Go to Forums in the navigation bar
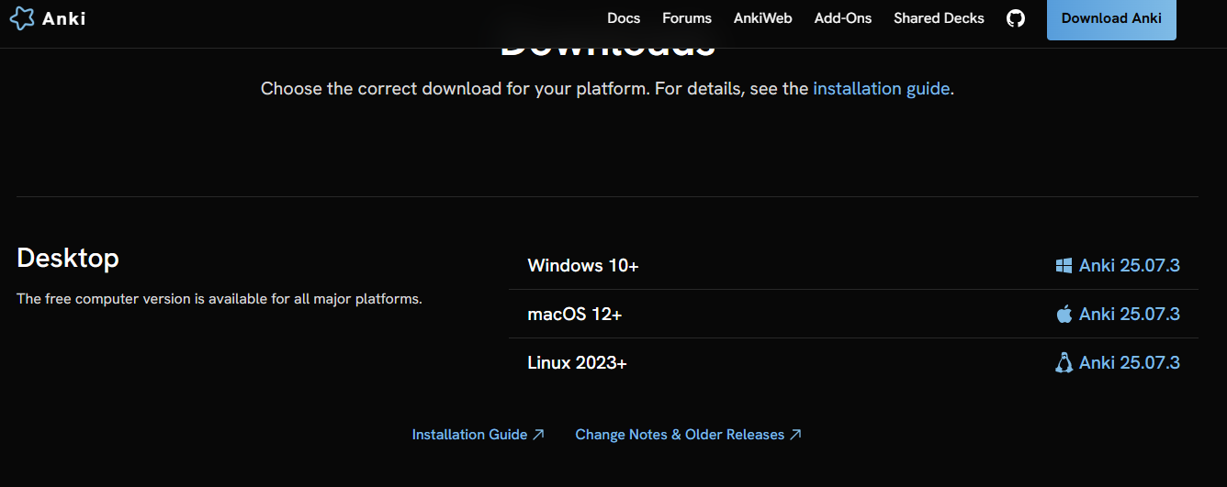The width and height of the screenshot is (1227, 487). 687,18
